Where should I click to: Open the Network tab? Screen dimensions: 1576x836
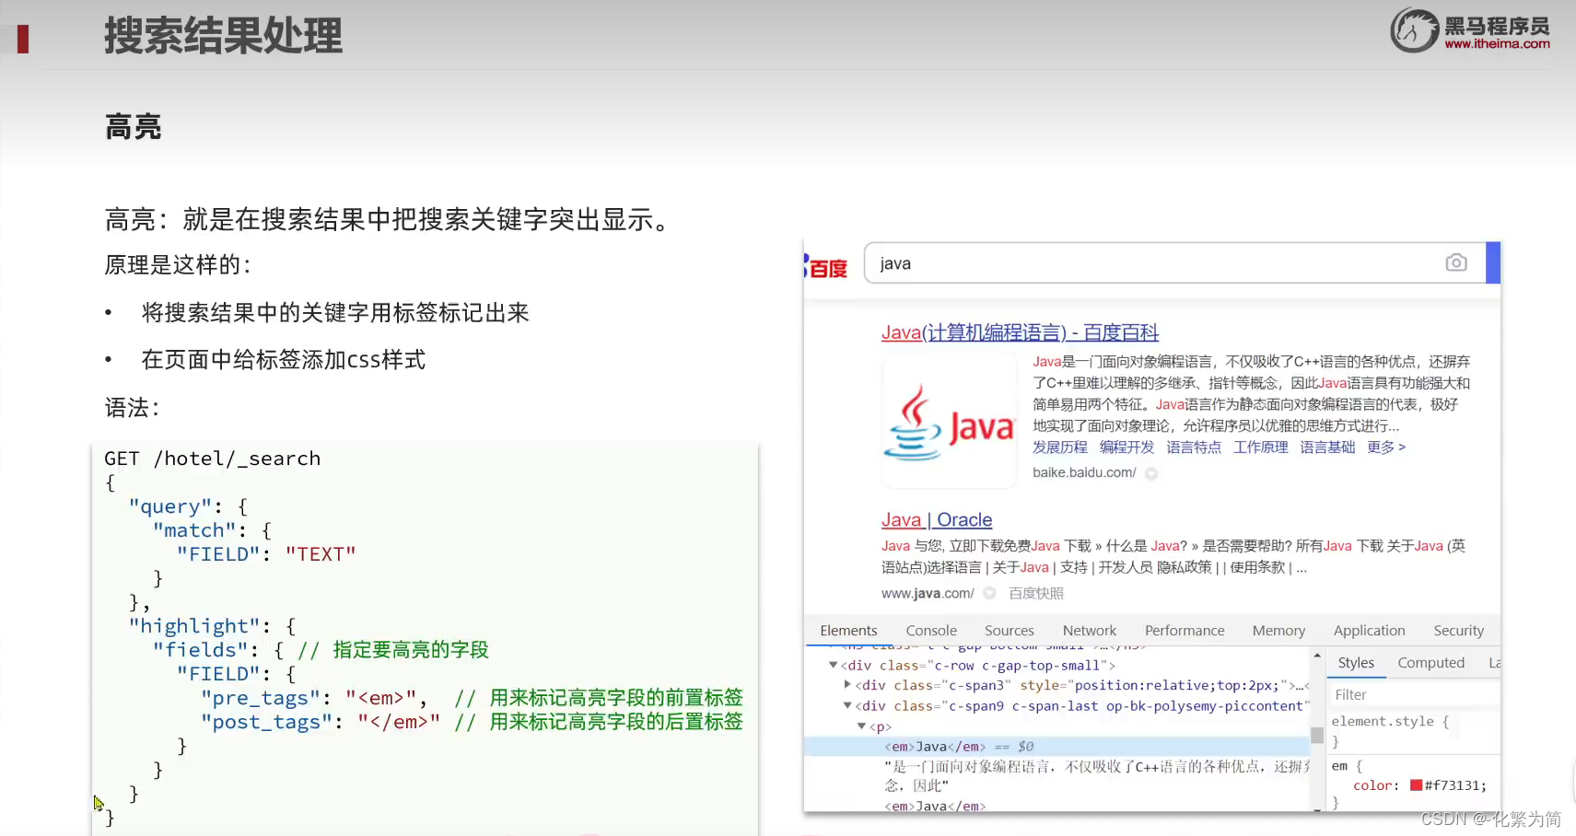tap(1090, 631)
